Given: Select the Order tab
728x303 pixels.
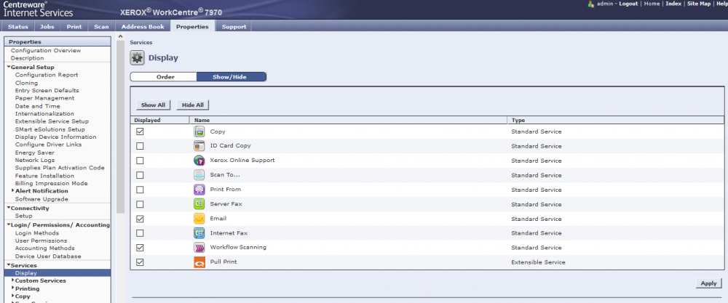Looking at the screenshot, I should pos(164,76).
